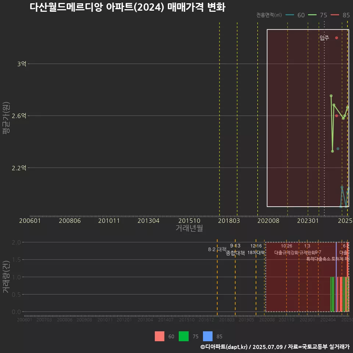
Task: Click the '평균가(원)' axis title
Action: (6, 118)
